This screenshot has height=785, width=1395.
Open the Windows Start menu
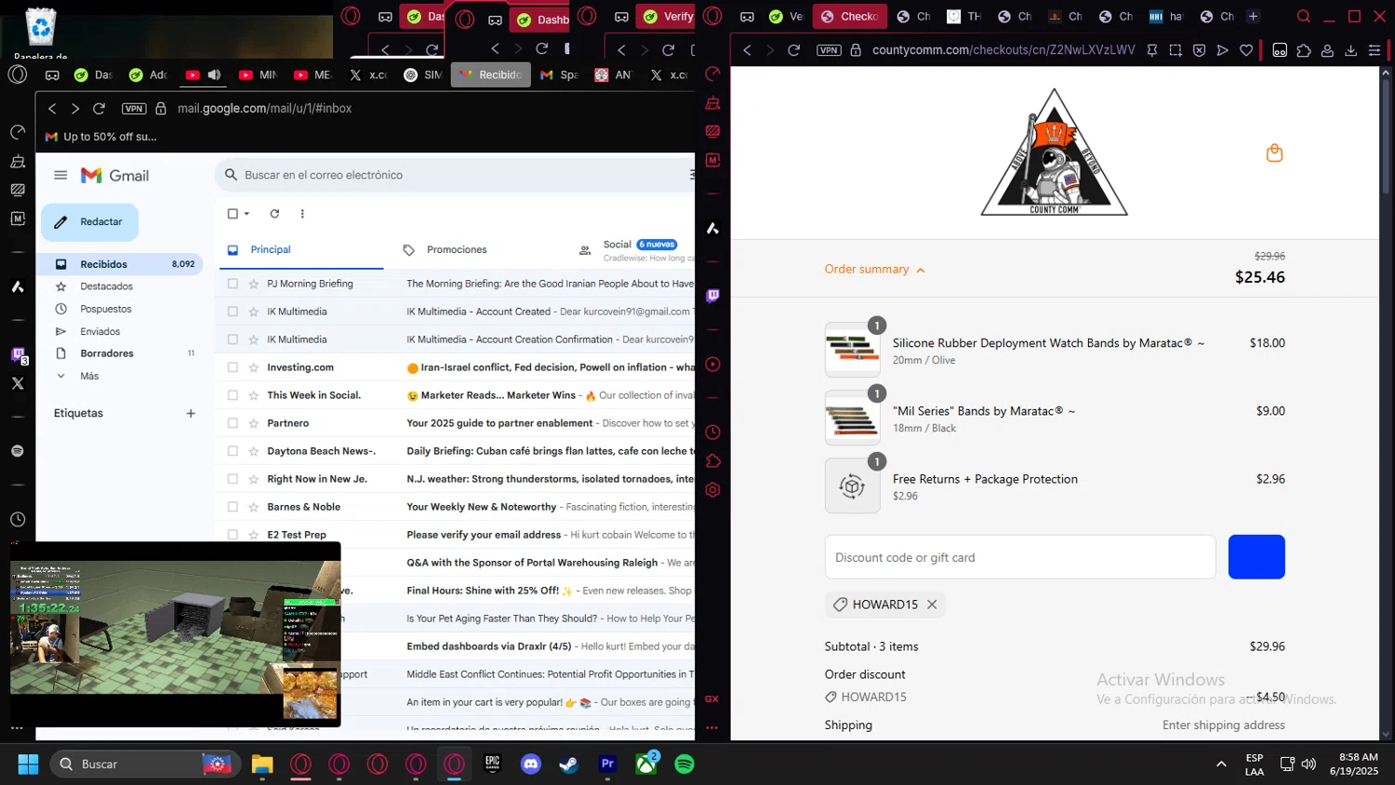(x=28, y=765)
